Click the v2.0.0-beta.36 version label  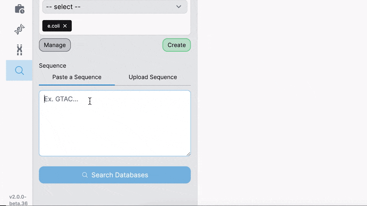[x=18, y=200]
